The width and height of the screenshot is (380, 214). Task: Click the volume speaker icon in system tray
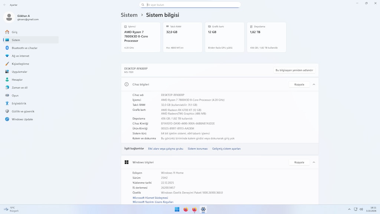(361, 209)
